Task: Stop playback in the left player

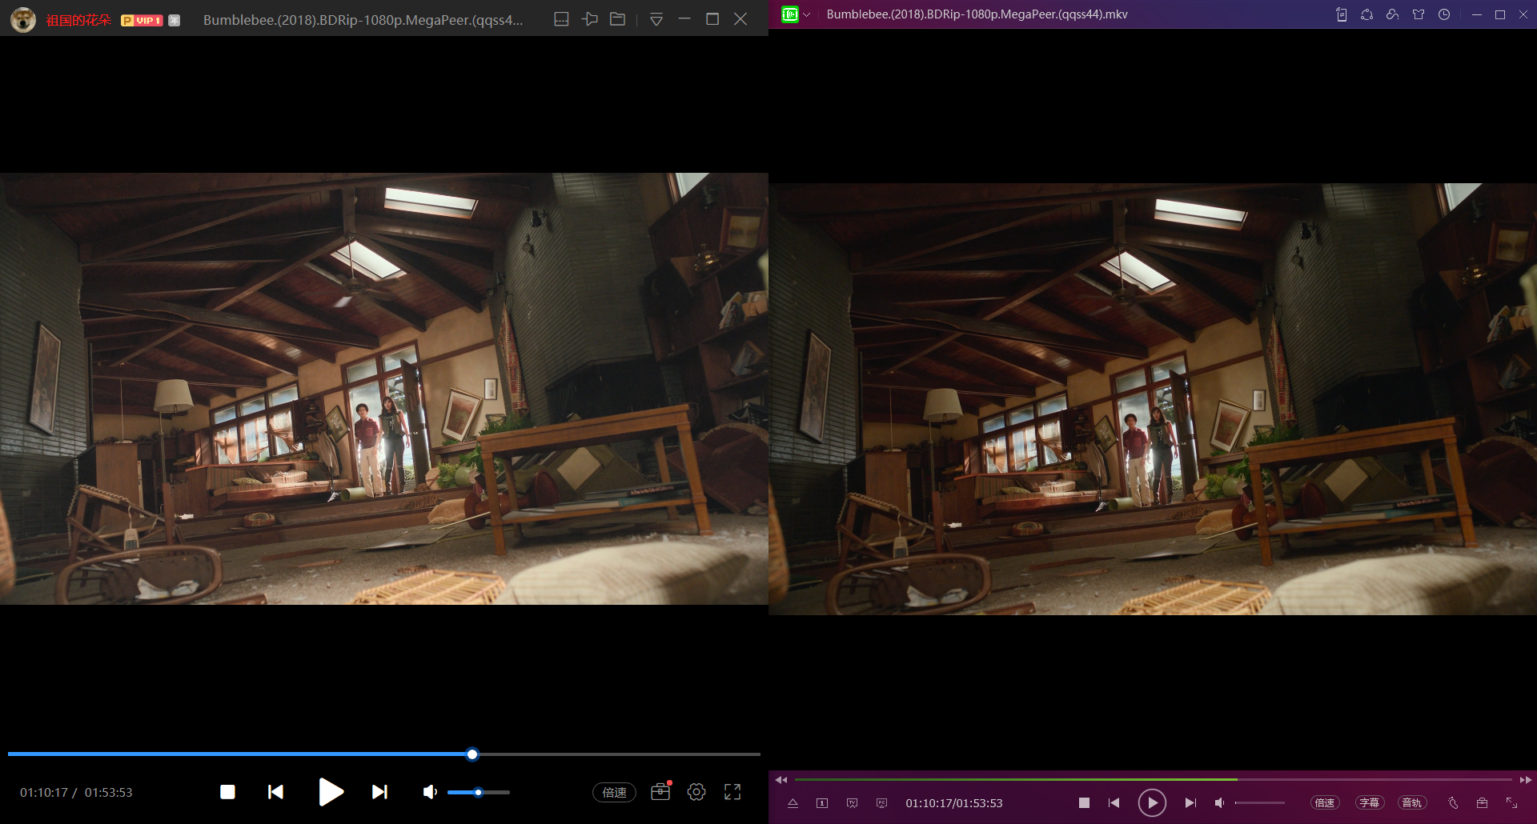Action: point(227,792)
